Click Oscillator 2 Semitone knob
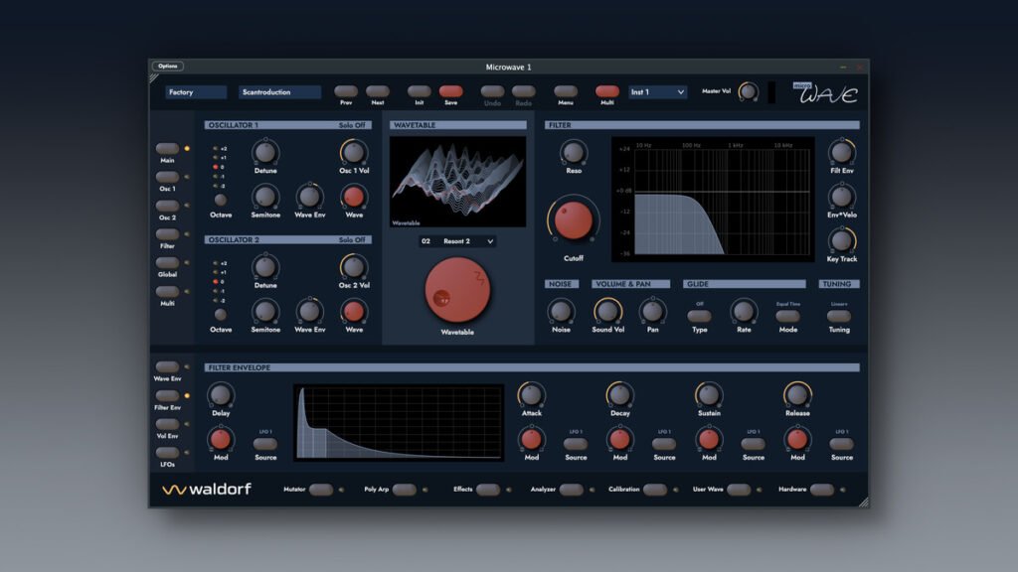This screenshot has width=1018, height=572. (x=265, y=311)
